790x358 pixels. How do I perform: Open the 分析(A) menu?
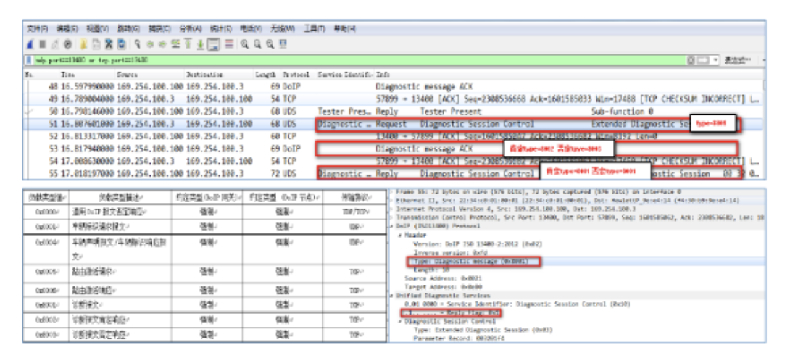tap(190, 29)
